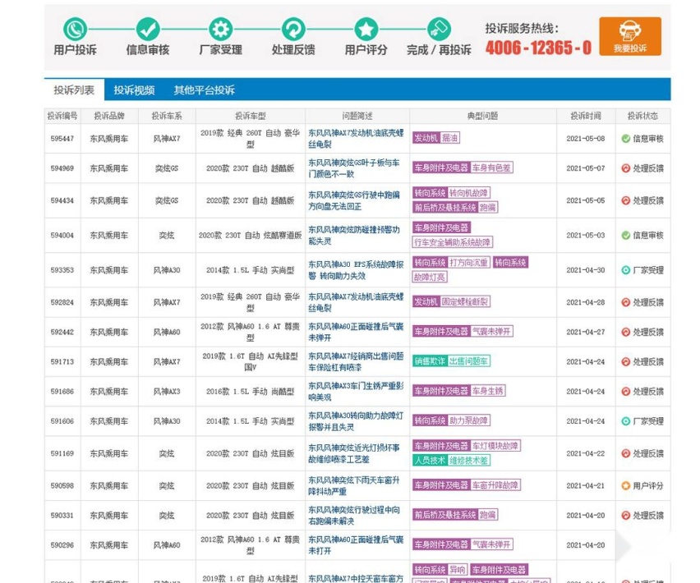Image resolution: width=700 pixels, height=583 pixels.
Task: Click the red status icon in row 590331
Action: click(x=625, y=515)
